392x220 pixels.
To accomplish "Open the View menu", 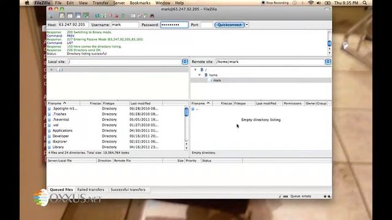I will coord(83,3).
